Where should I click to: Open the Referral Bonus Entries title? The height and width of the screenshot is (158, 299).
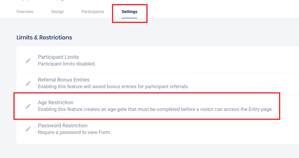(x=63, y=80)
